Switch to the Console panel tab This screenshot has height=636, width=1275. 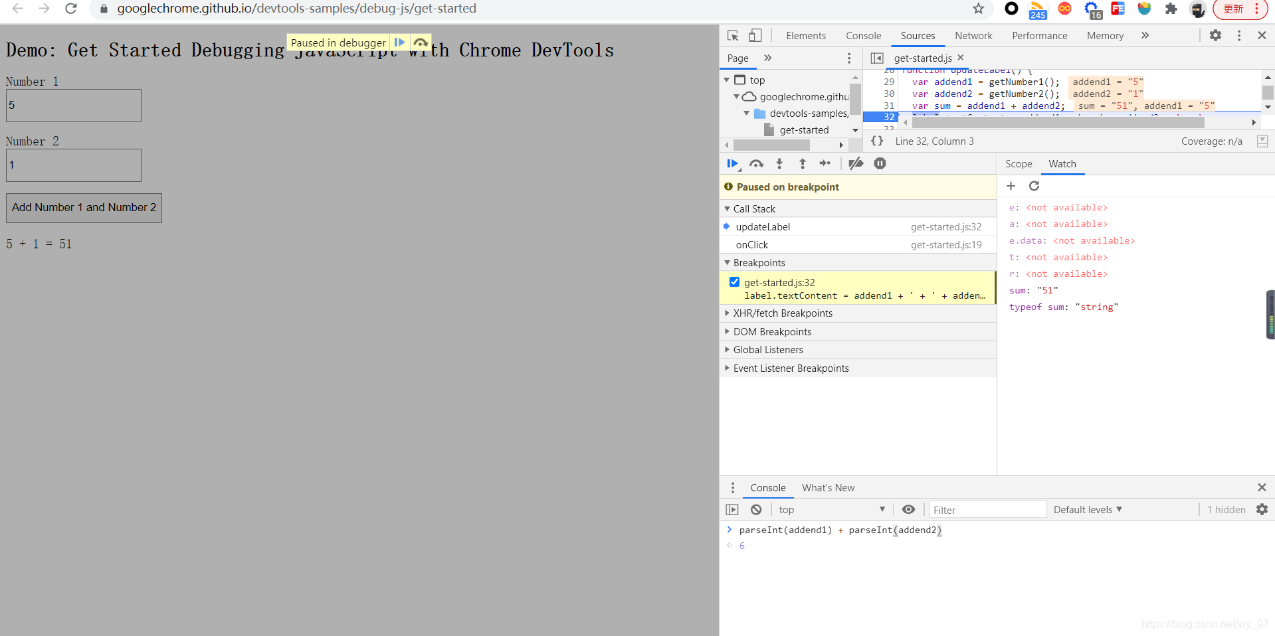[863, 36]
